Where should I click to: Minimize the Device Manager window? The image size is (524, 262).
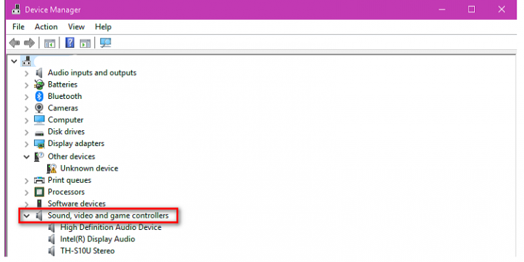click(442, 10)
